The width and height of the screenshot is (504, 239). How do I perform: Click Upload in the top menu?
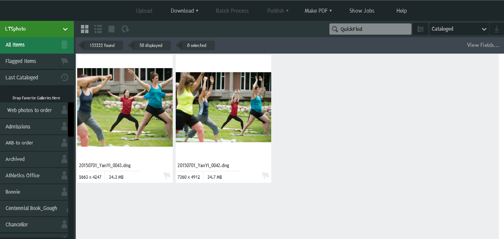pos(144,11)
